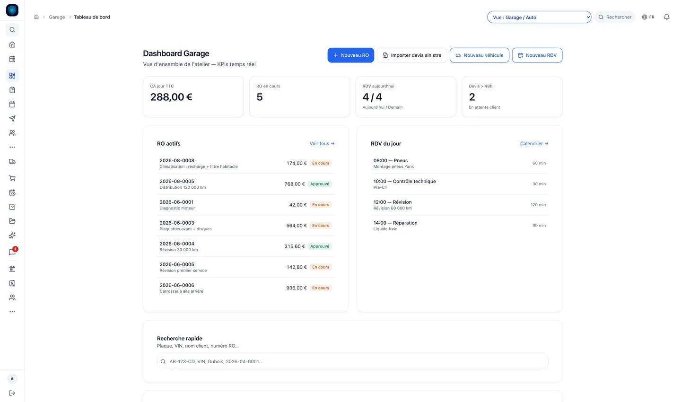The height and width of the screenshot is (402, 681).
Task: Select RO 2026-06-0001 Diagnostic moteur
Action: (246, 205)
